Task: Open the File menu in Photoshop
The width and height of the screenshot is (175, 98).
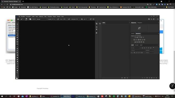Action: pos(19,16)
